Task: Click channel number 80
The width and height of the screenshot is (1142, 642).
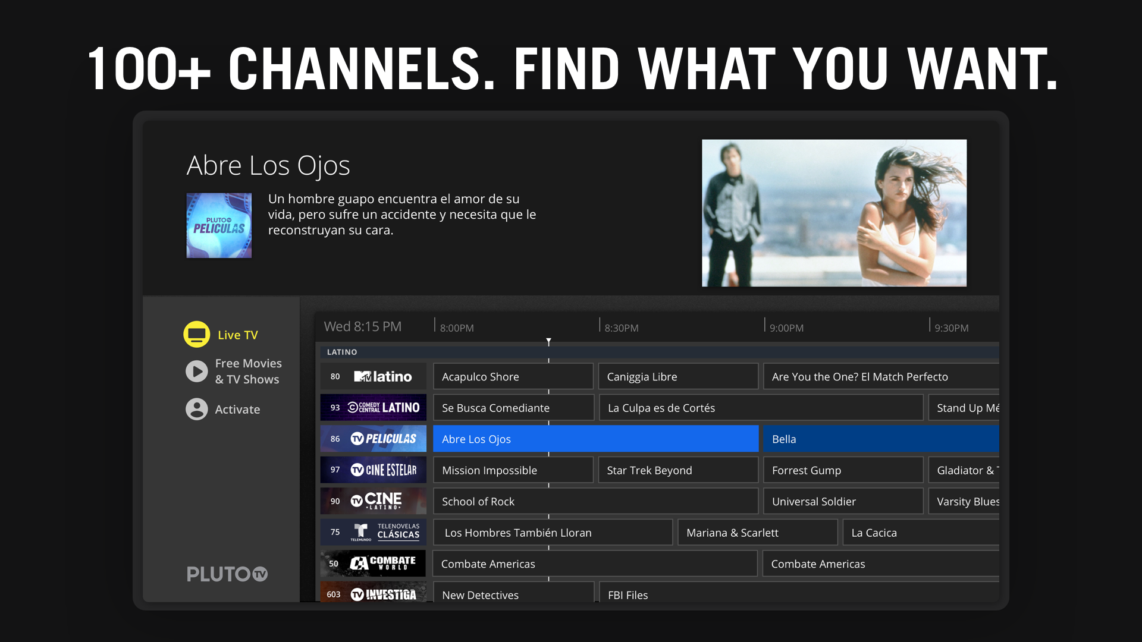Action: pos(335,376)
